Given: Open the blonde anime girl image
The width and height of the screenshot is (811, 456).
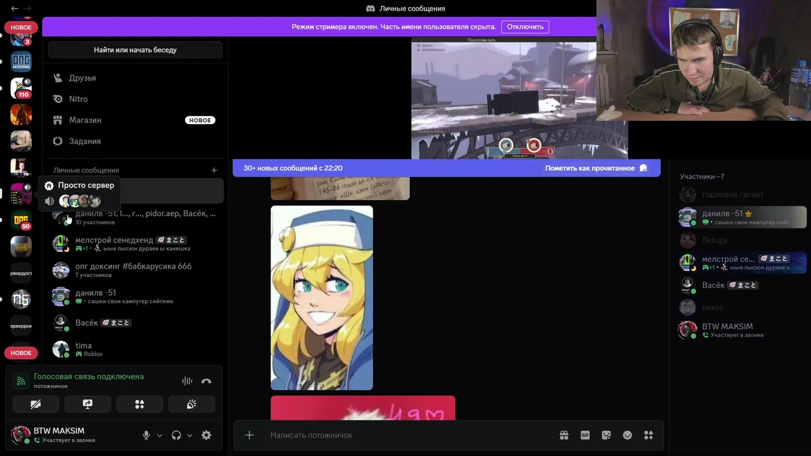Looking at the screenshot, I should [322, 298].
